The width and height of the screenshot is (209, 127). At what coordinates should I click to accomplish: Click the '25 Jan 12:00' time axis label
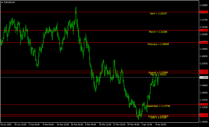point(20,125)
